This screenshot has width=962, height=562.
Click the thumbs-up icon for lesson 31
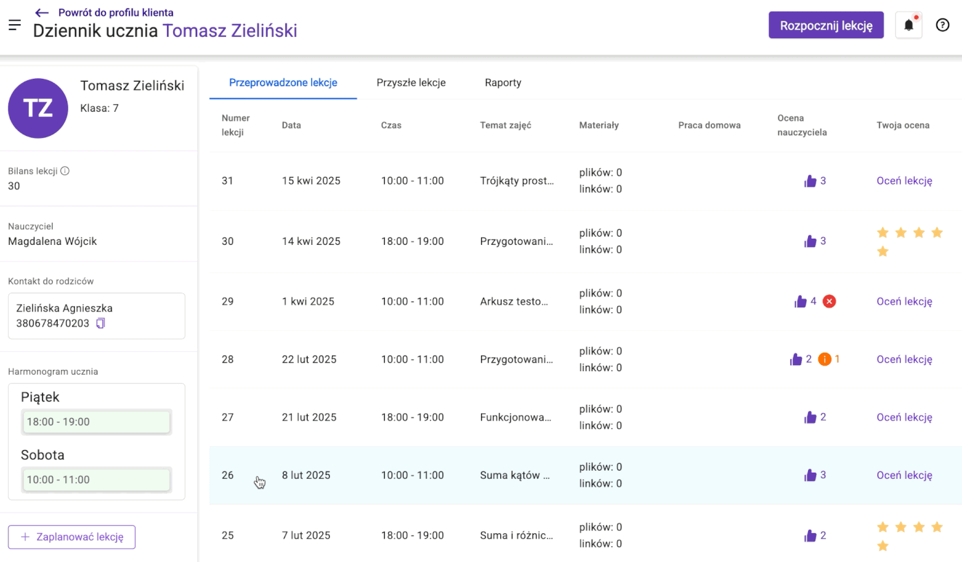(x=810, y=181)
